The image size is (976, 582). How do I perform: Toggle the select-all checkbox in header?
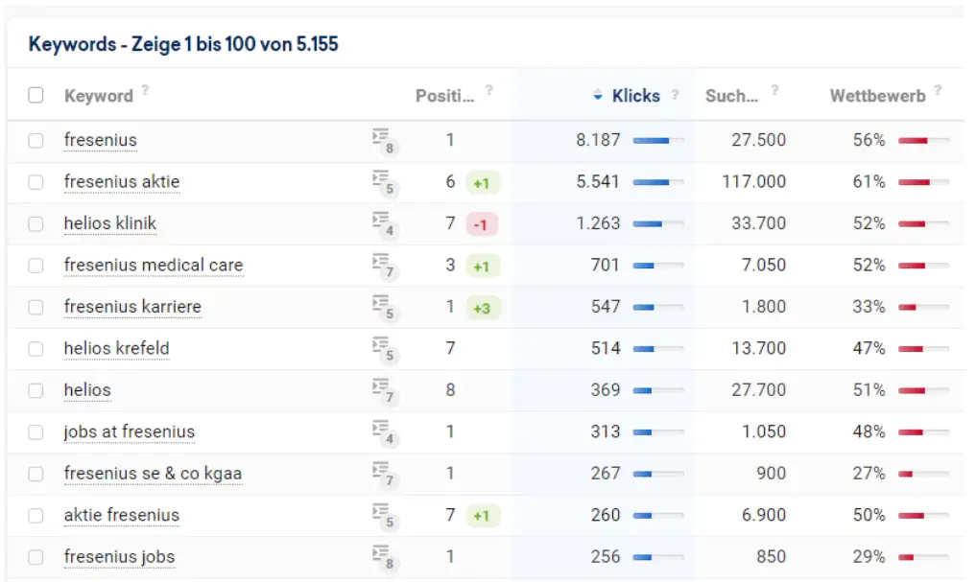tap(36, 95)
